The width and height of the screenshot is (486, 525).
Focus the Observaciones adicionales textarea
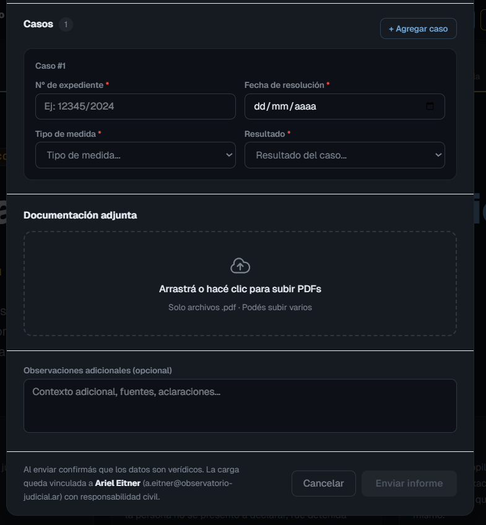coord(240,406)
